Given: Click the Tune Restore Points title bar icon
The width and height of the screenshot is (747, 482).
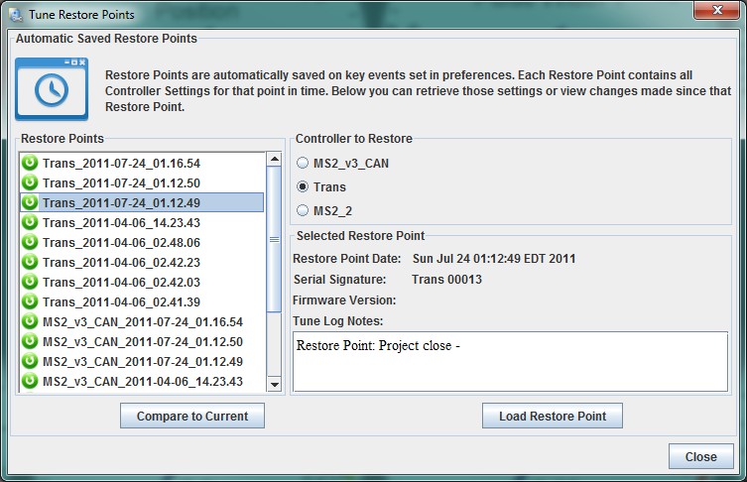Looking at the screenshot, I should click(16, 15).
